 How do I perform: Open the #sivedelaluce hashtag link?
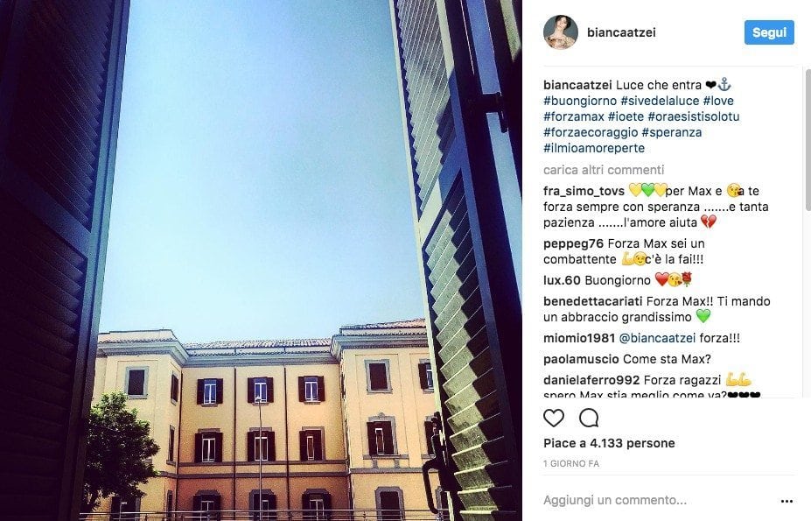660,101
